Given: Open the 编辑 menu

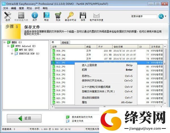Looking at the screenshot, I should [14, 8].
